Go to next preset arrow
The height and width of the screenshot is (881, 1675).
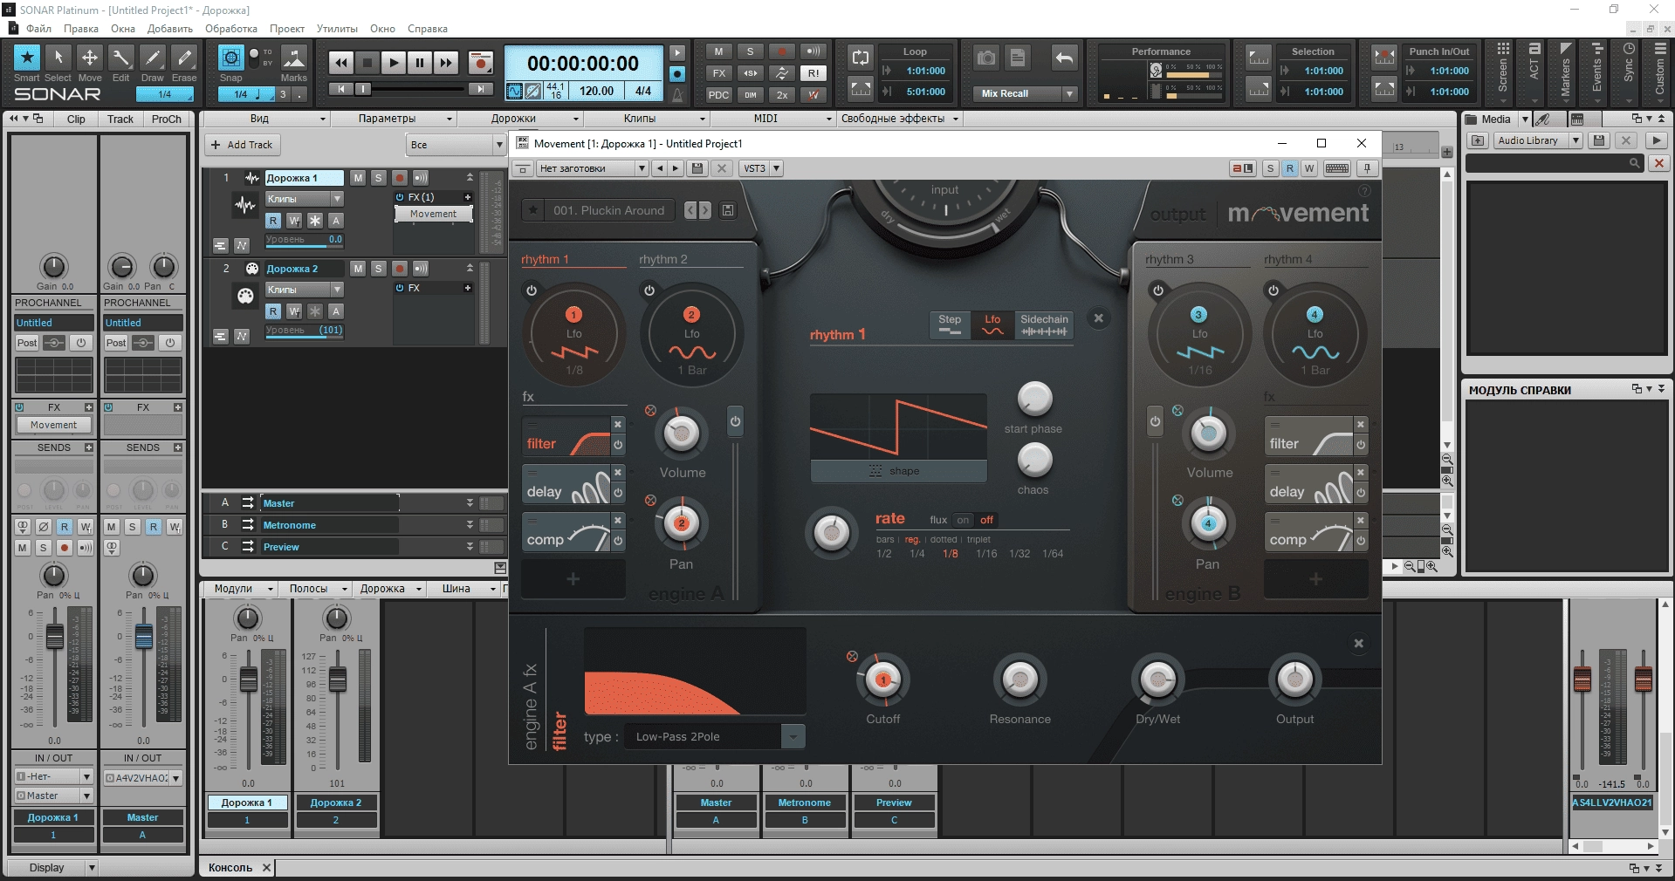coord(704,210)
